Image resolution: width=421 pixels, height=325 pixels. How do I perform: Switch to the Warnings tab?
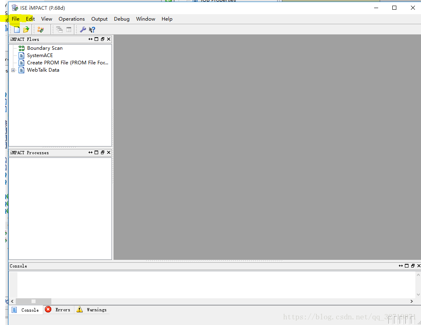(x=92, y=310)
